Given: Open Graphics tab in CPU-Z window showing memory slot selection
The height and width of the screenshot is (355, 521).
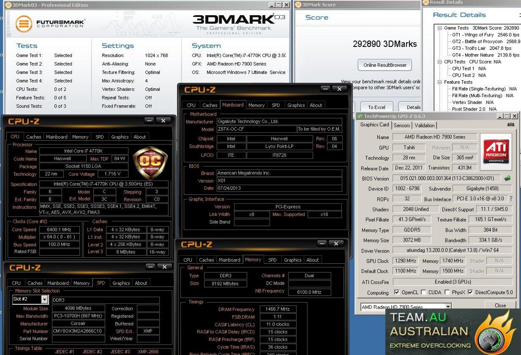Looking at the screenshot, I should 121,283.
